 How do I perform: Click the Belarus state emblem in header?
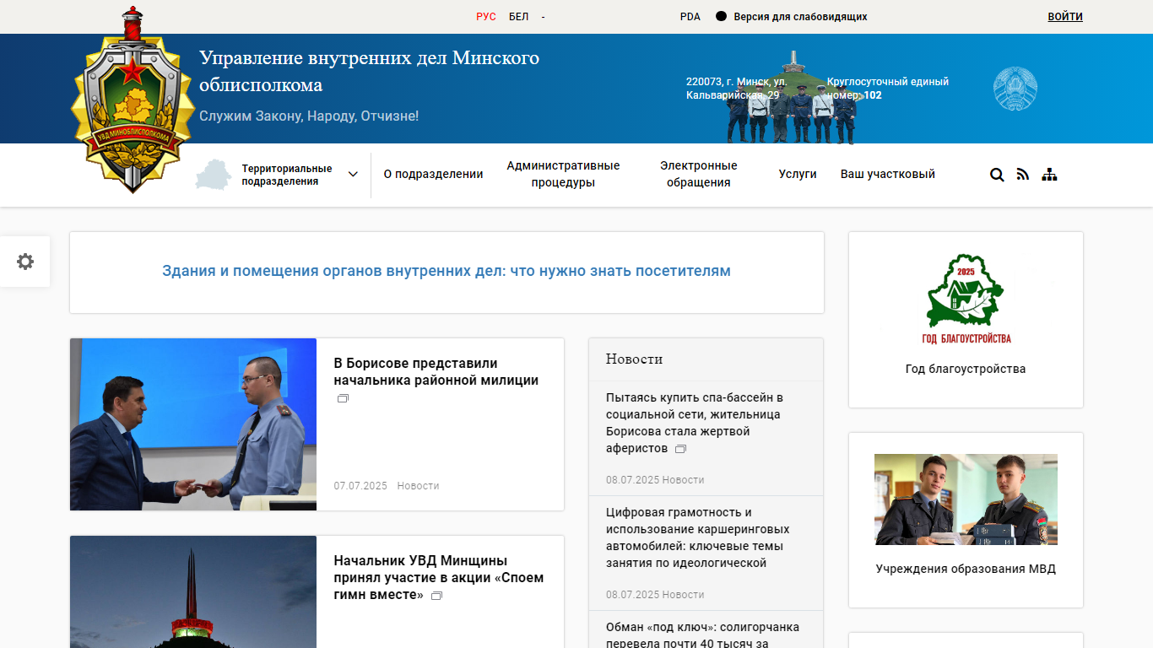[x=1015, y=88]
